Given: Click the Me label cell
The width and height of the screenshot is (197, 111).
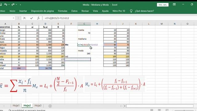Looking at the screenshot, I should point(71,45).
